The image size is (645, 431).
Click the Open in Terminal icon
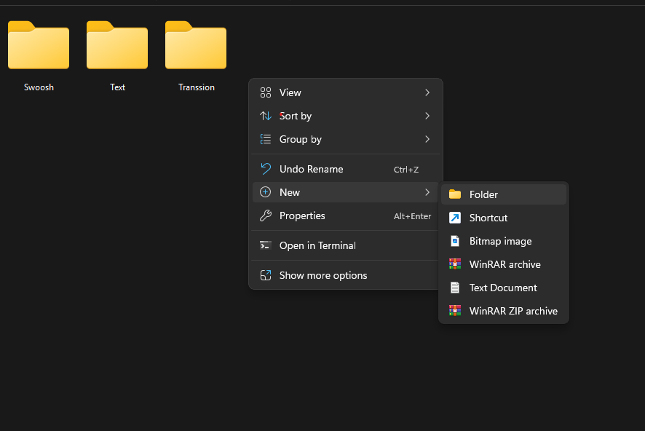[x=266, y=245]
